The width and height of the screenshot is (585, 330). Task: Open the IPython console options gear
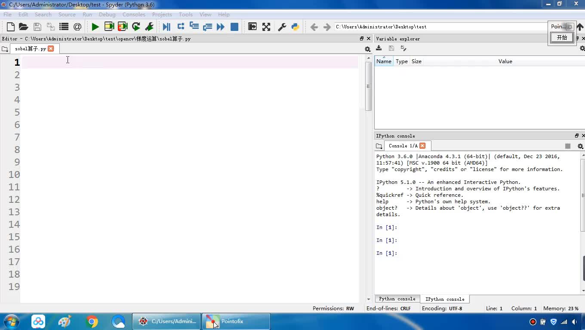[x=580, y=146]
